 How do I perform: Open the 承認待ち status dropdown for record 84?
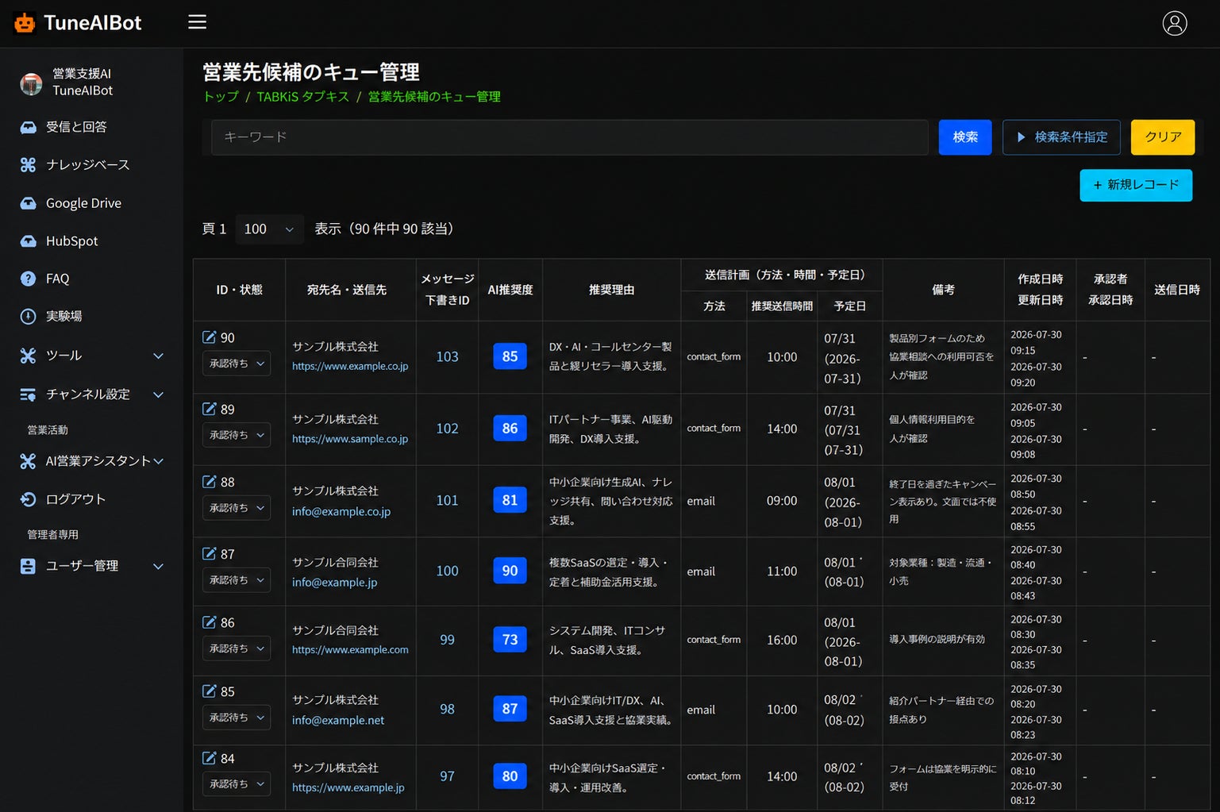point(237,783)
